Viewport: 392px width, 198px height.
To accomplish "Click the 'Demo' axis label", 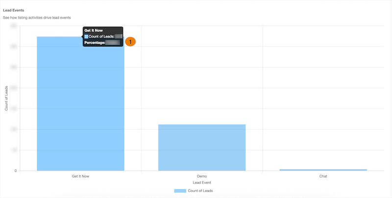I will pyautogui.click(x=202, y=176).
